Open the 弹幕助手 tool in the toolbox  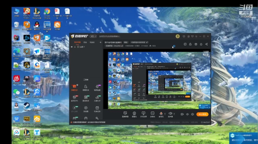pos(75,88)
